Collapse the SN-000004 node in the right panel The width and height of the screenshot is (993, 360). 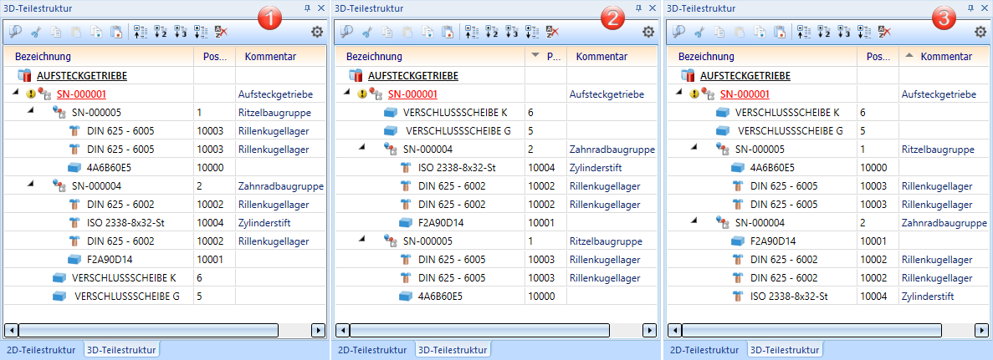tap(694, 221)
